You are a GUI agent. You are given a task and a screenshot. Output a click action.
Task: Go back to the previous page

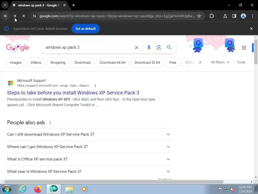tap(6, 16)
